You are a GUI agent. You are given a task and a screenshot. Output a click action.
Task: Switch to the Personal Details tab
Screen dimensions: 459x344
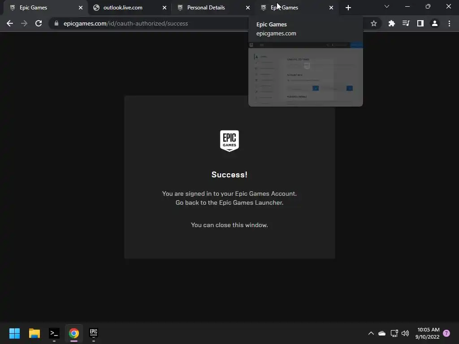213,8
